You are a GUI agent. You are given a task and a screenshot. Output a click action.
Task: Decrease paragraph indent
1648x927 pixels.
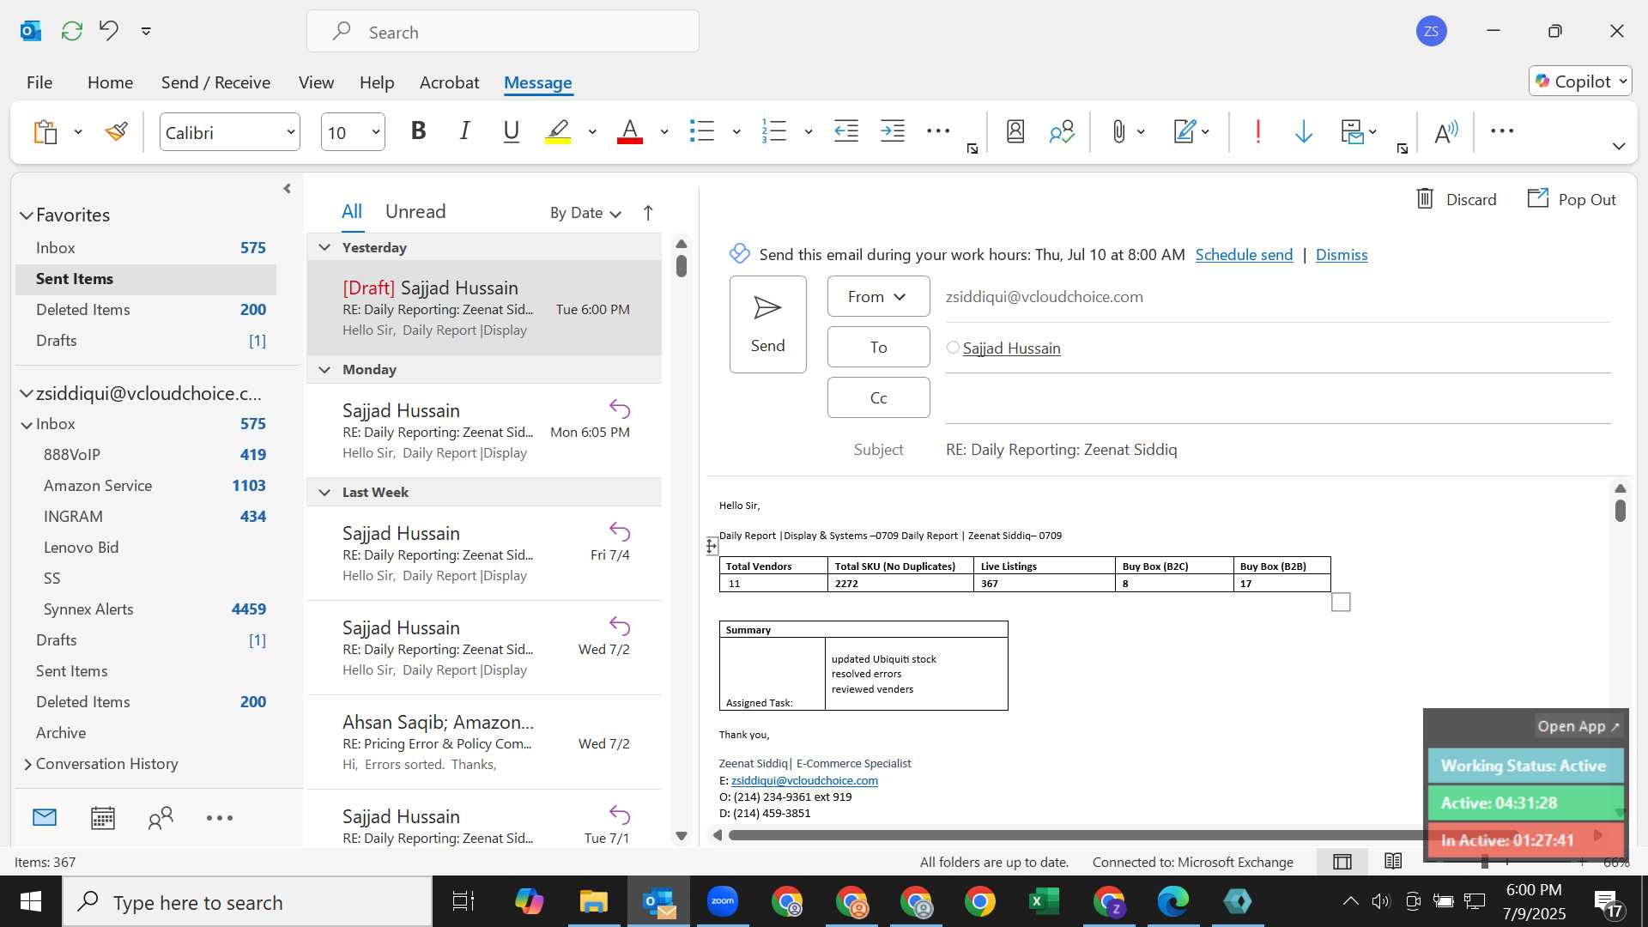point(846,131)
